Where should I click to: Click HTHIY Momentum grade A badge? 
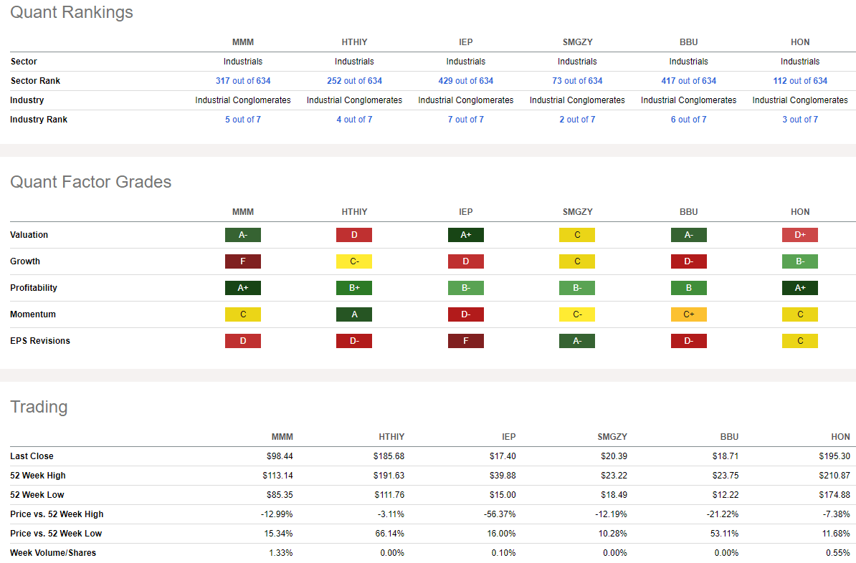coord(354,314)
